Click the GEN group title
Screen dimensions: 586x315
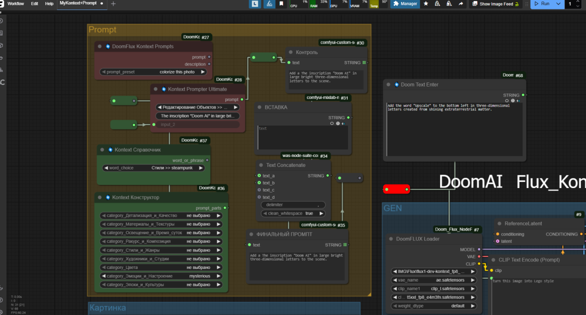click(x=393, y=208)
